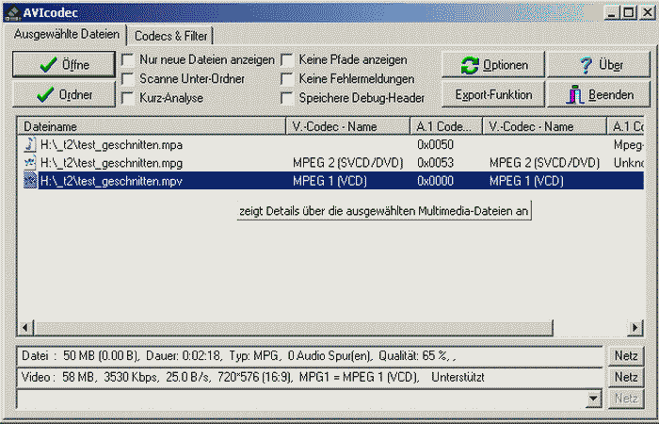Select the test_geschnitten.mpa audio file icon
The image size is (659, 424).
[x=30, y=145]
